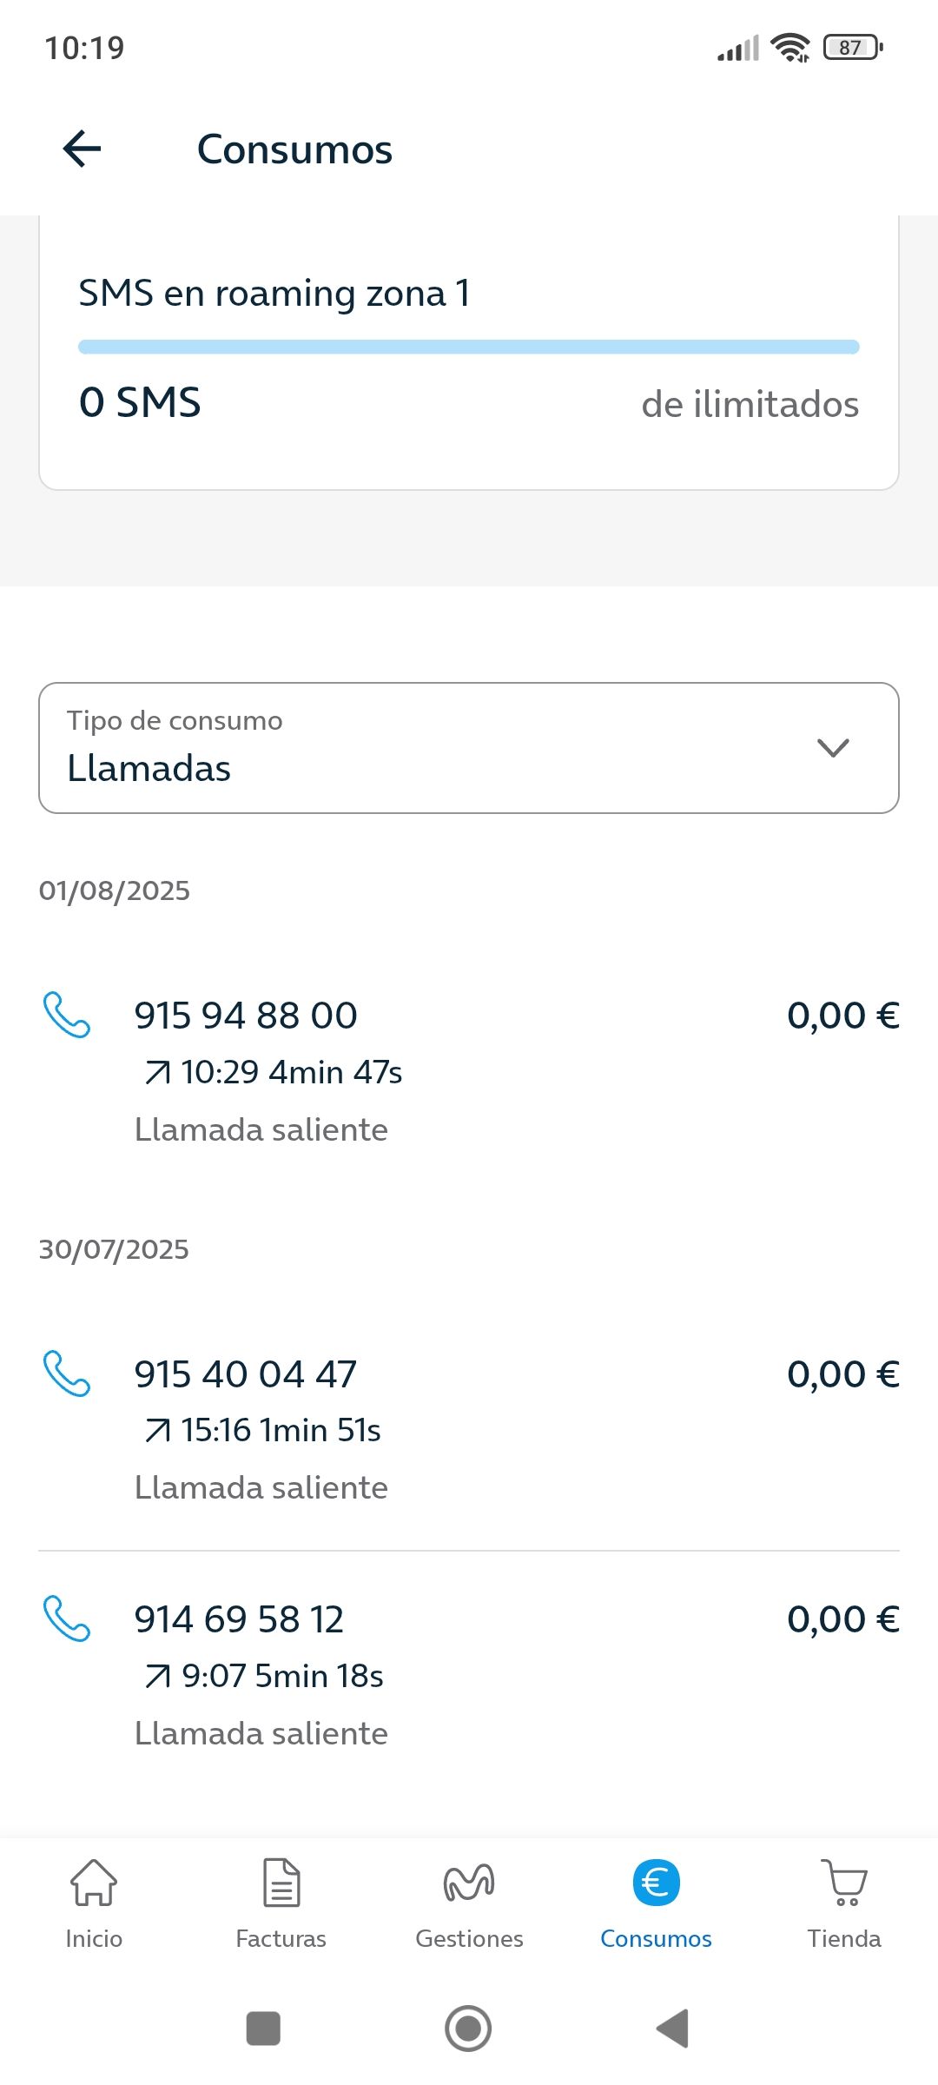Select the Consumos euro tab
938x2085 pixels.
point(657,1903)
